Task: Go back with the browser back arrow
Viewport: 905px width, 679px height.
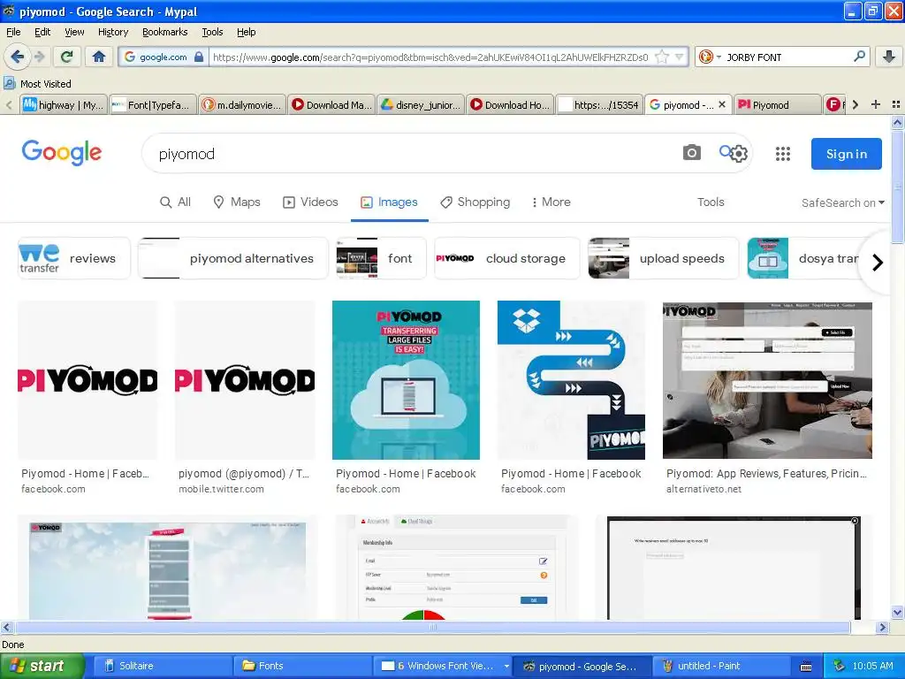Action: (x=17, y=57)
